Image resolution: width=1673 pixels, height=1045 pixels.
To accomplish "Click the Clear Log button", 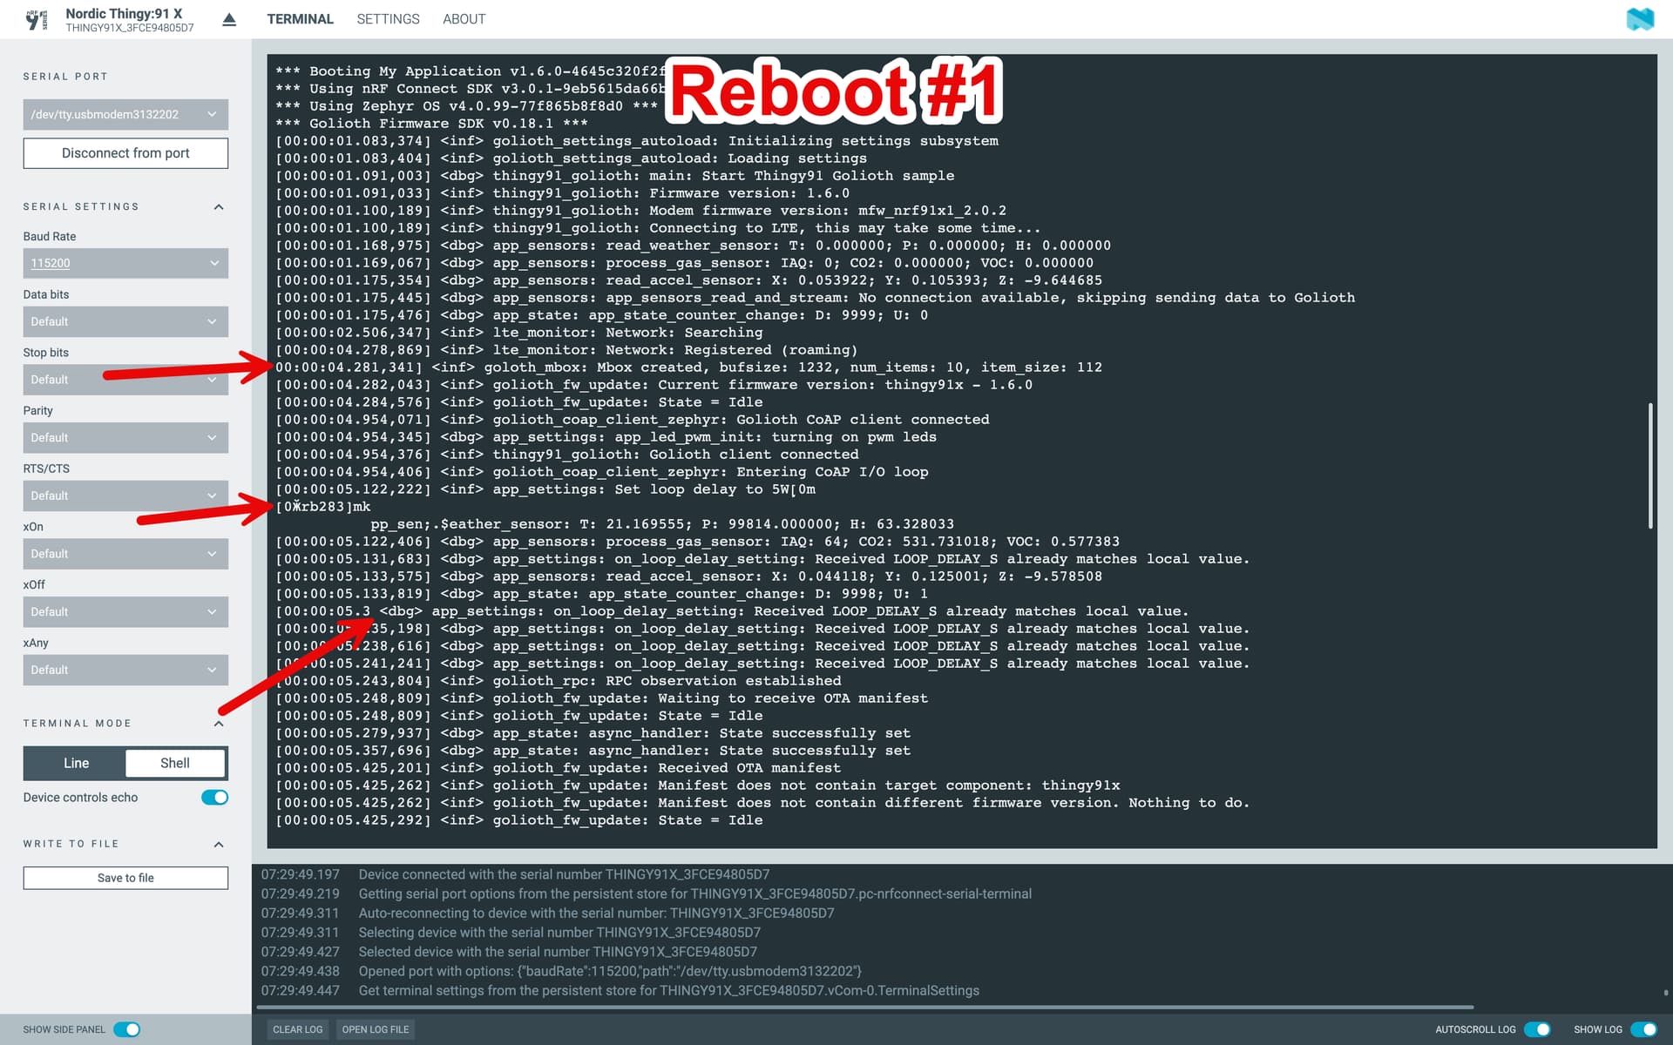I will click(297, 1029).
